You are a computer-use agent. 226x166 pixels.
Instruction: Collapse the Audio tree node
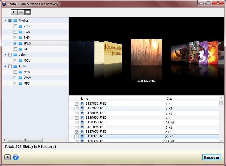coord(5,66)
